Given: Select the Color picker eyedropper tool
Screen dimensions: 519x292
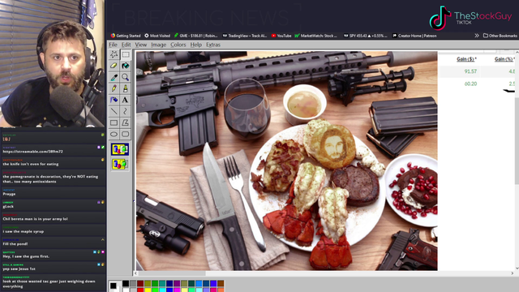Looking at the screenshot, I should (x=114, y=77).
